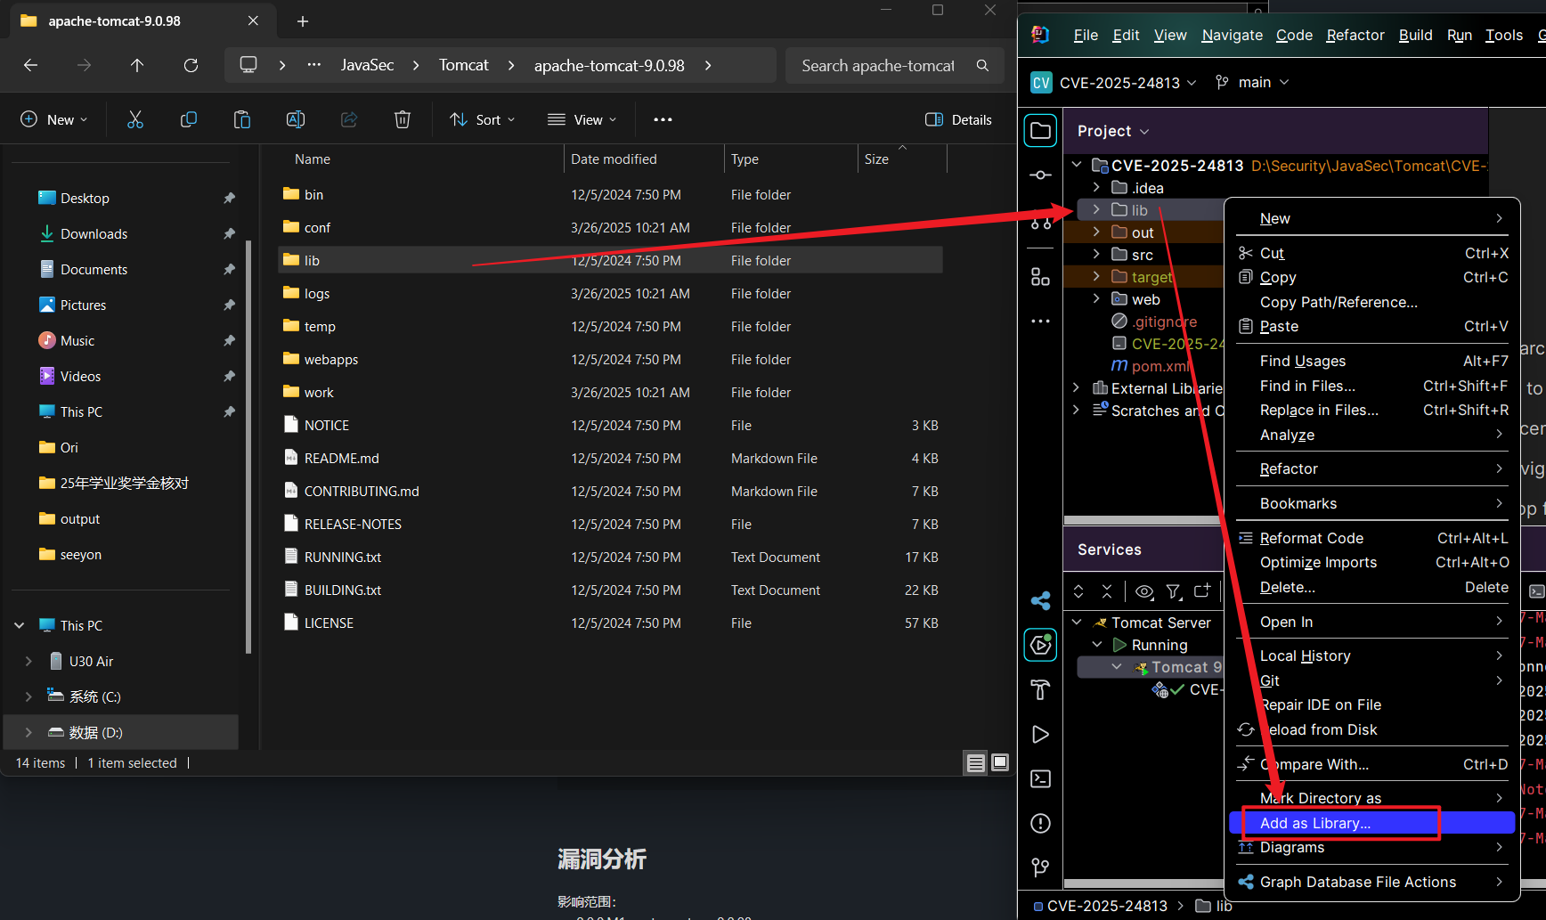Sort files by Name column header

419,159
